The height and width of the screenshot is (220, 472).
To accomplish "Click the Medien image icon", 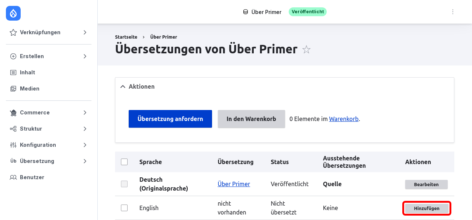I will [x=13, y=89].
